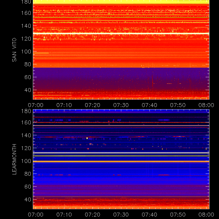
Task: Select the 40 tick on the San Vito axis
Action: click(28, 90)
